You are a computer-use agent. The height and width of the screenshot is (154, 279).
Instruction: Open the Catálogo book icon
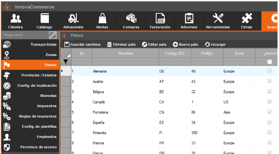click(x=44, y=18)
